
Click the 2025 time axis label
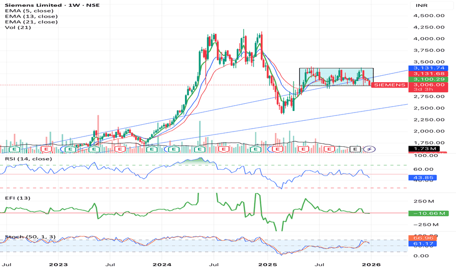pos(268,265)
